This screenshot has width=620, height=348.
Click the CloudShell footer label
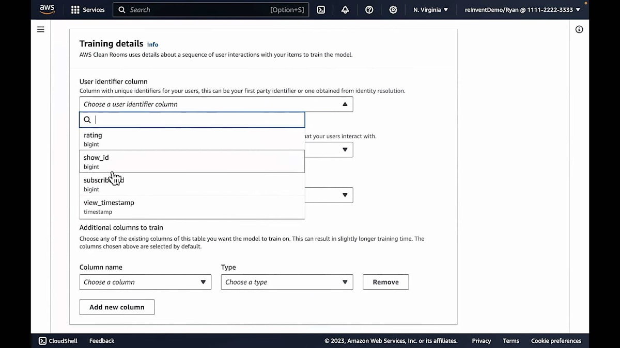63,341
